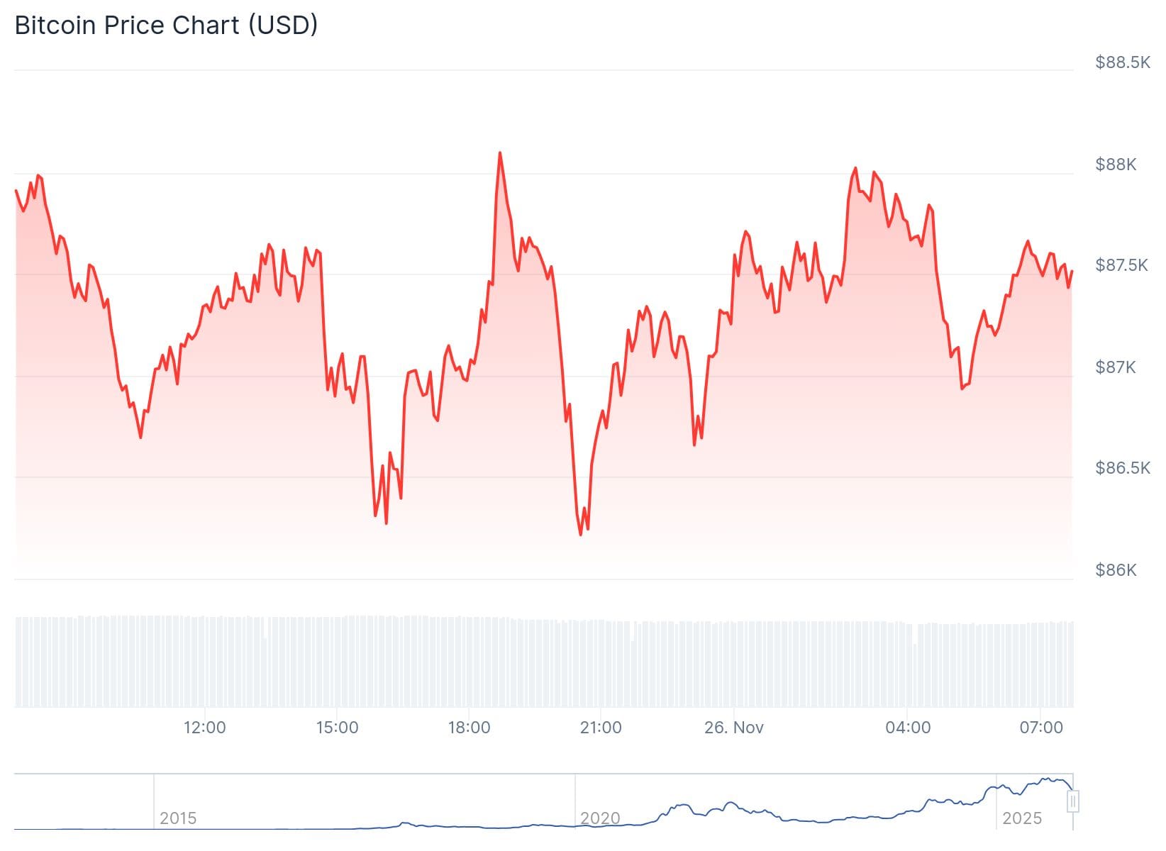
Task: Click the 21:00 time axis label
Action: pyautogui.click(x=601, y=728)
